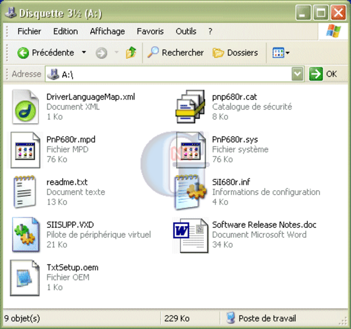Open the ? help menu
This screenshot has height=329, width=351.
210,32
